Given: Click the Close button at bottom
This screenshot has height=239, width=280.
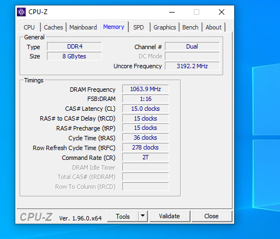Looking at the screenshot, I should click(x=211, y=216).
